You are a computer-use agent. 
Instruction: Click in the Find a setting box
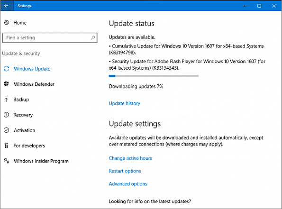[50, 38]
